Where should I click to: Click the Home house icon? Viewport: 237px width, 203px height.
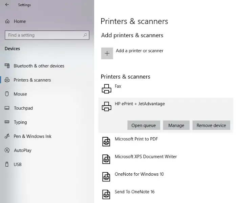click(x=7, y=21)
